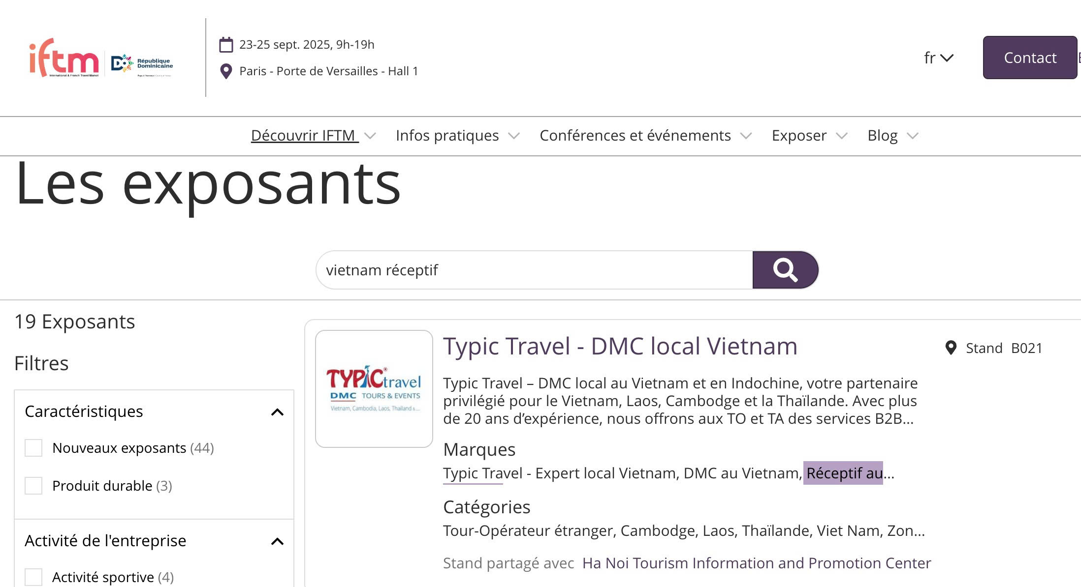The height and width of the screenshot is (587, 1081).
Task: Click the IFTM logo
Action: (64, 58)
